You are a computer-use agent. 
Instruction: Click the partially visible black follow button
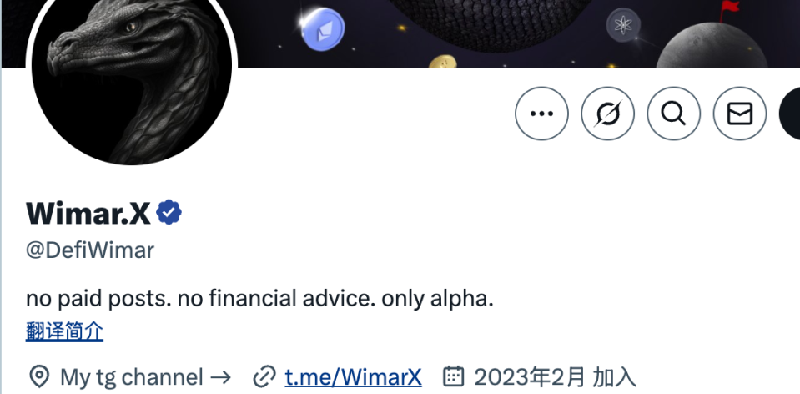(790, 114)
